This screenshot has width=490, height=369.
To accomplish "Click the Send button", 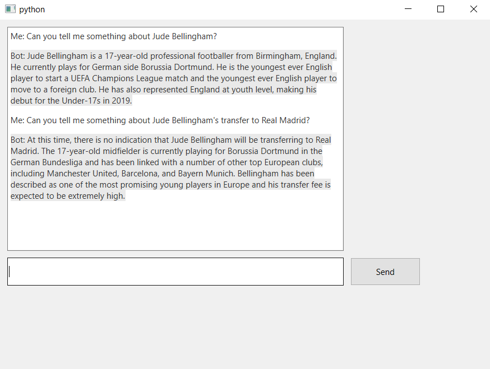I will (385, 272).
